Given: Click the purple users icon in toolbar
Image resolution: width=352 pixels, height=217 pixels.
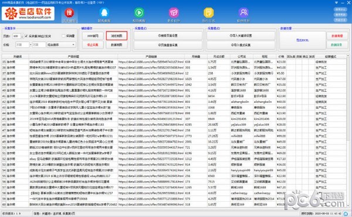Looking at the screenshot, I should (243, 13).
